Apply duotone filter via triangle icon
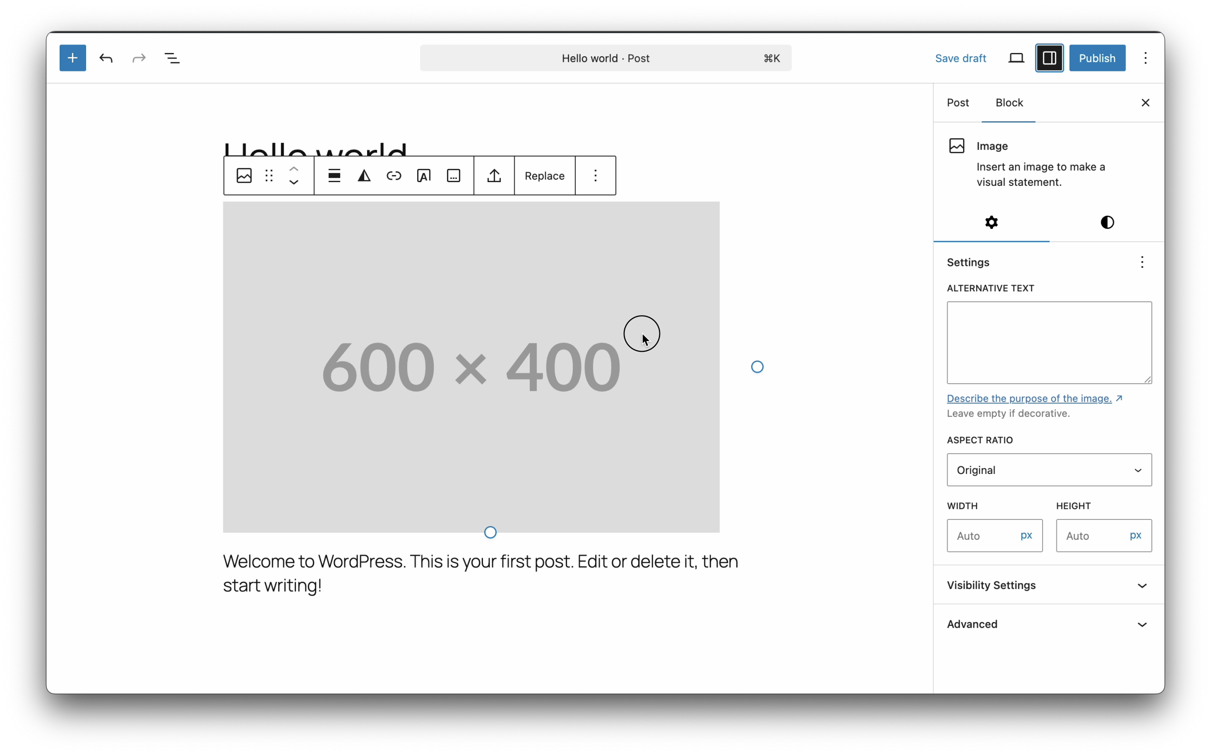Viewport: 1211px width, 755px height. [x=364, y=176]
